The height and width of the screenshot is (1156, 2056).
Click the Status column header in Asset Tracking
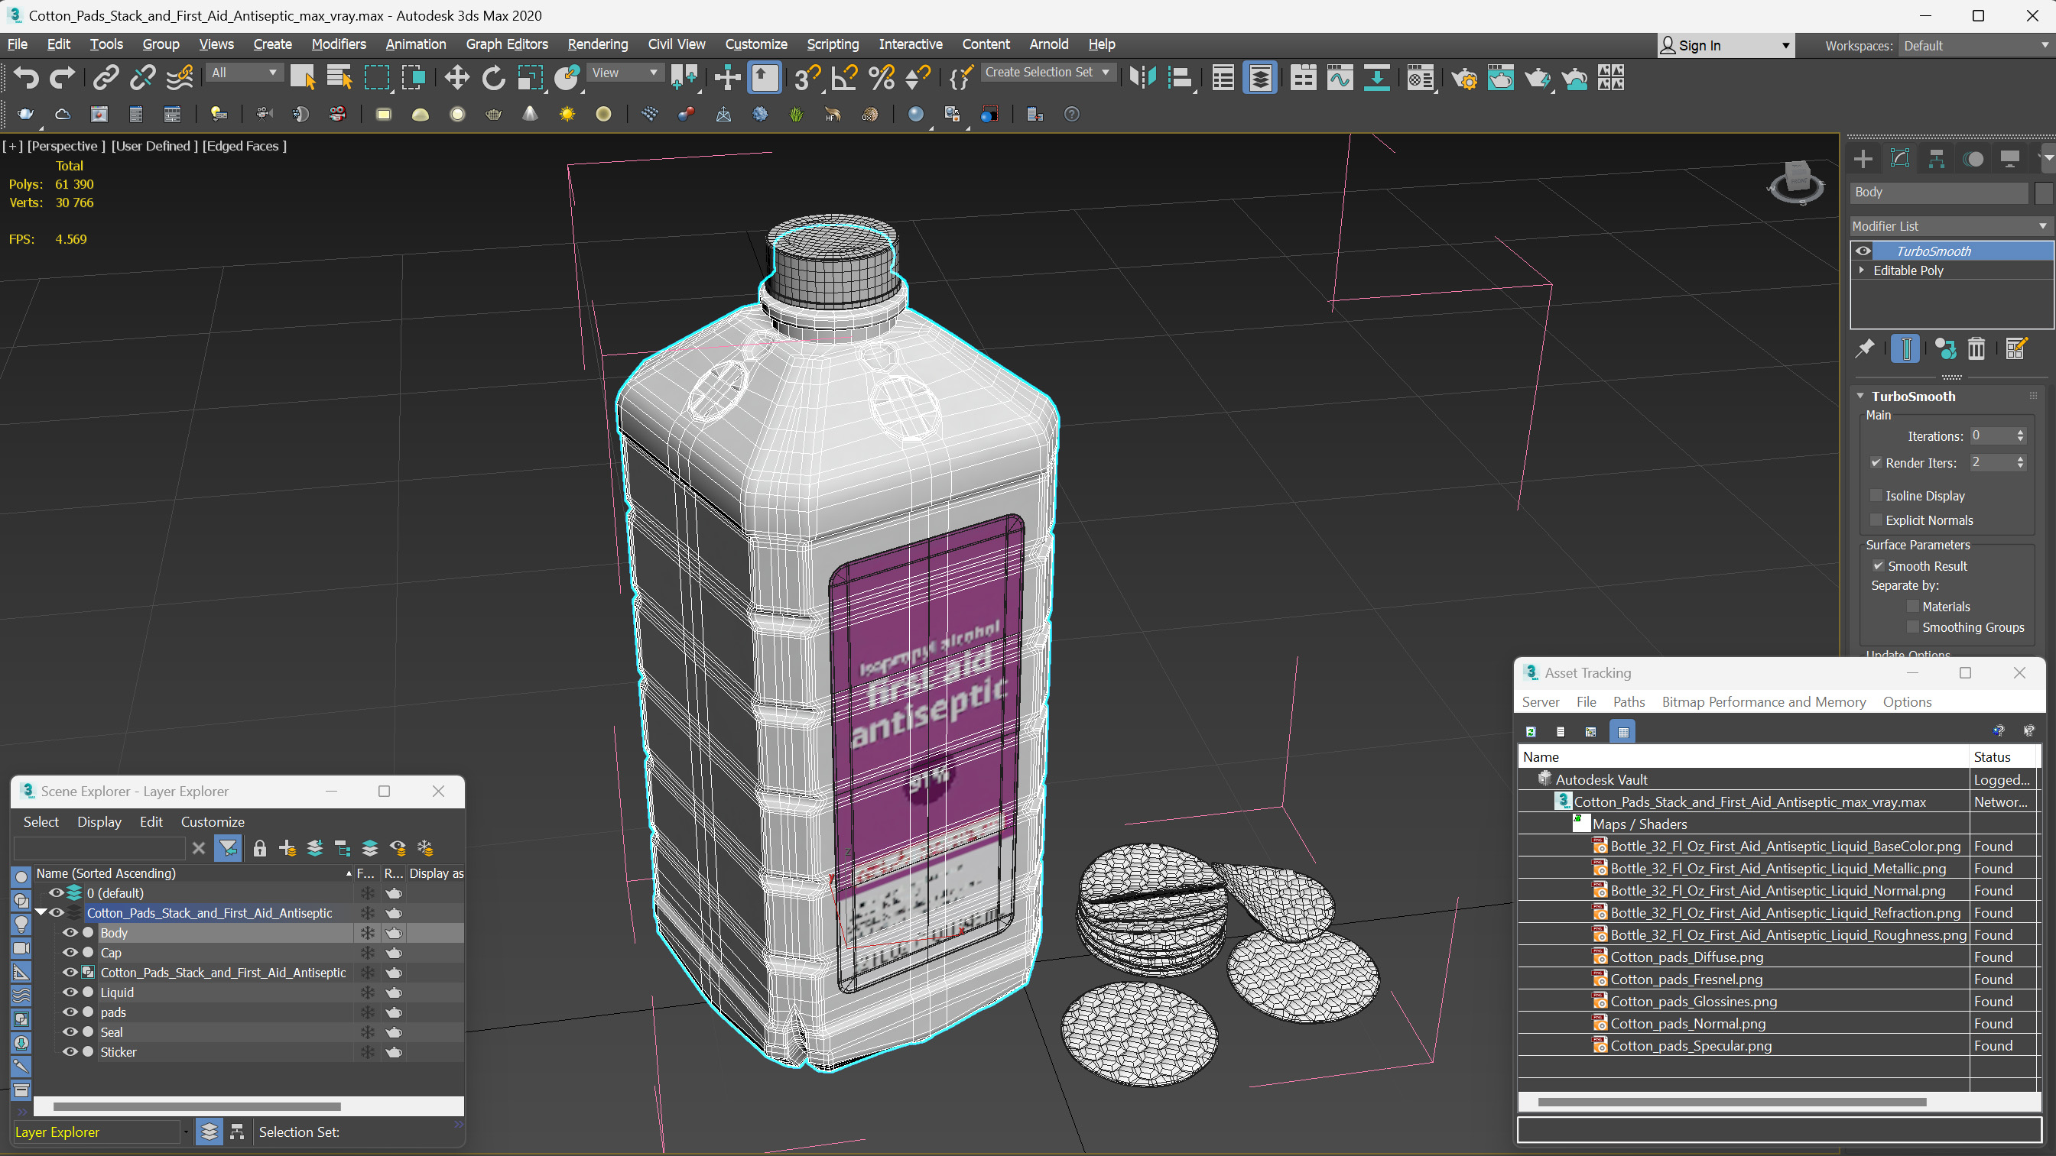pyautogui.click(x=2004, y=757)
